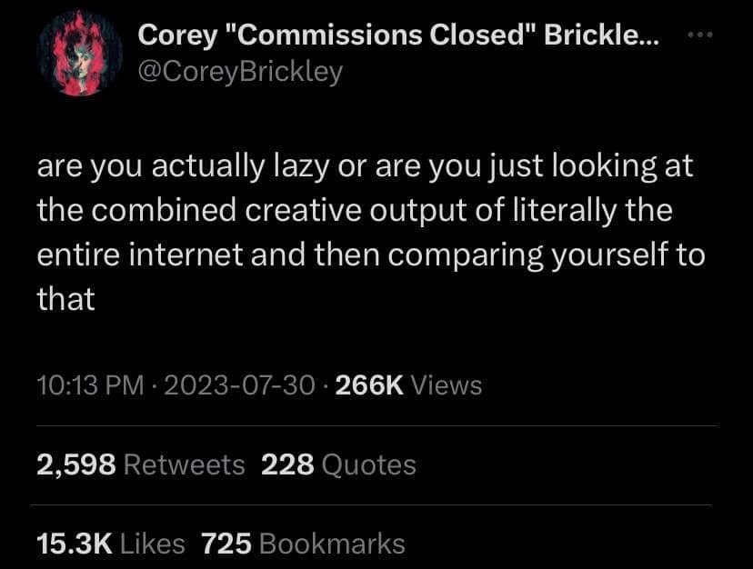Click the word "that" ending the tweet

coord(65,299)
